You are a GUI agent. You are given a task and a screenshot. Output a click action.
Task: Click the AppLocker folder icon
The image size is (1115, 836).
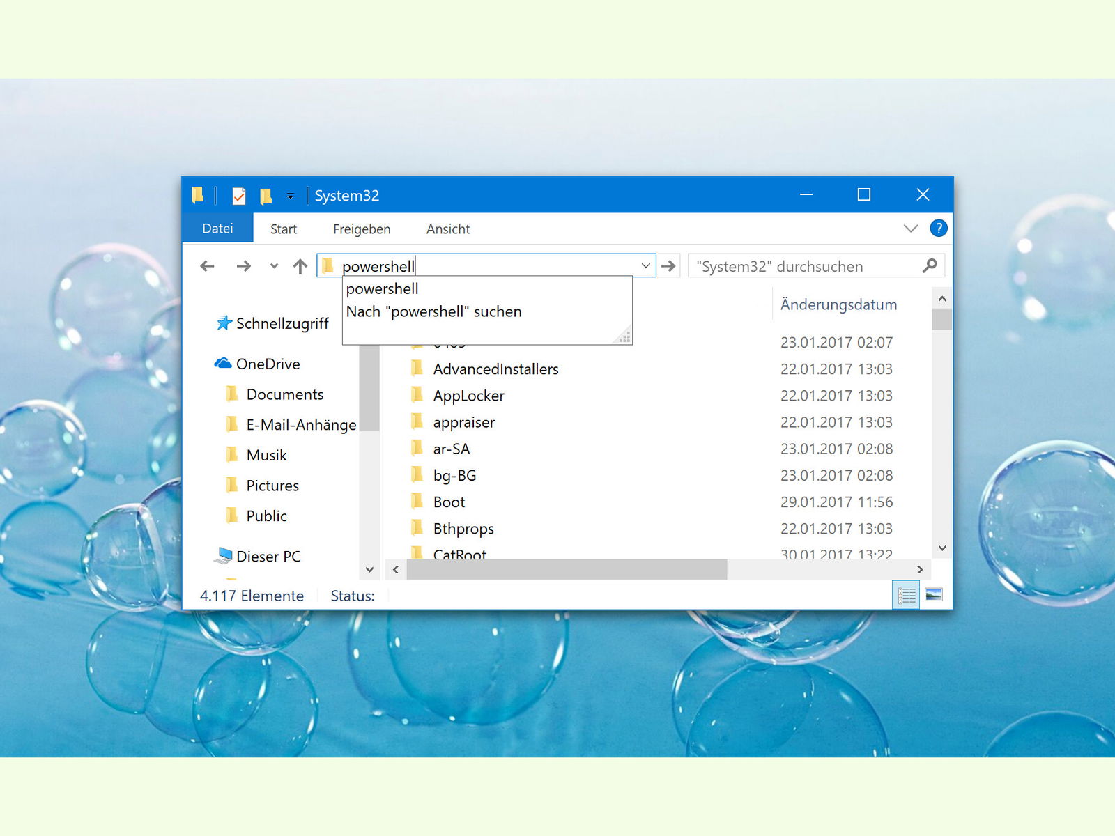coord(417,395)
